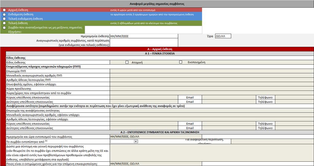Click the Χώρα/χώρες που επηρεάστηκαν field
This screenshot has height=166, width=314.
pyautogui.click(x=212, y=93)
